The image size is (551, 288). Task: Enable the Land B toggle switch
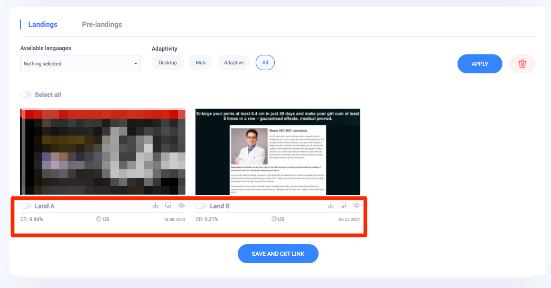(x=201, y=206)
